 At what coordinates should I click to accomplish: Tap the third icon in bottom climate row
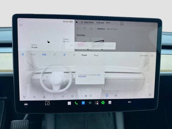(x=44, y=96)
